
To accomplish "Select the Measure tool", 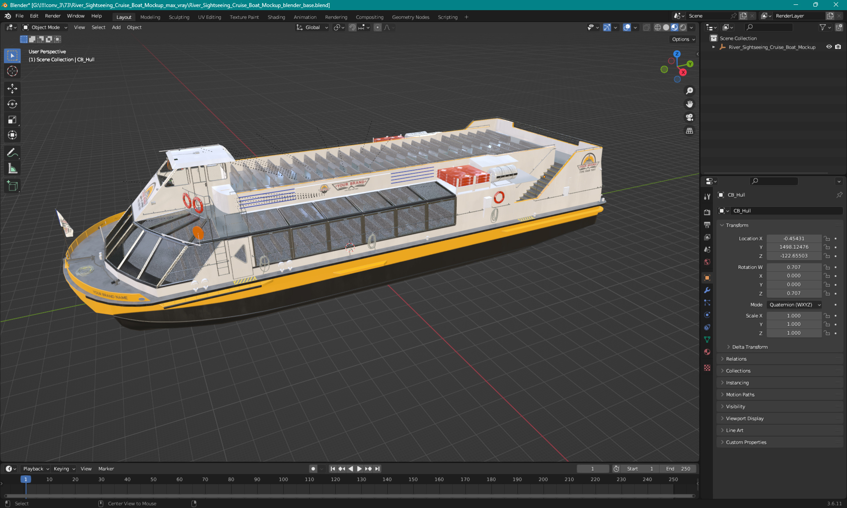I will click(12, 168).
